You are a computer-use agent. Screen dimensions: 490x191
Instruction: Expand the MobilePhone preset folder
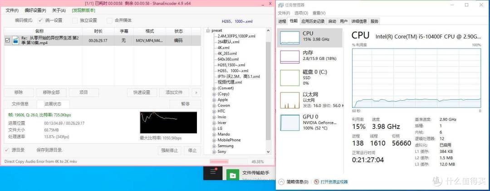pos(214,140)
